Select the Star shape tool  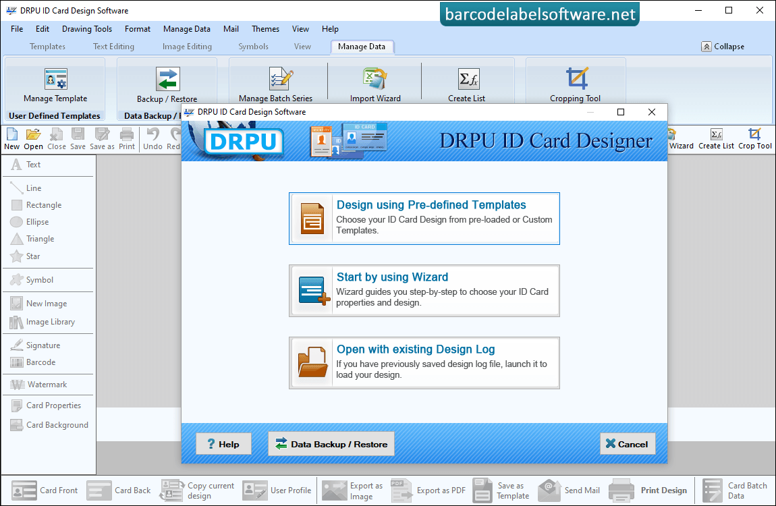(26, 256)
